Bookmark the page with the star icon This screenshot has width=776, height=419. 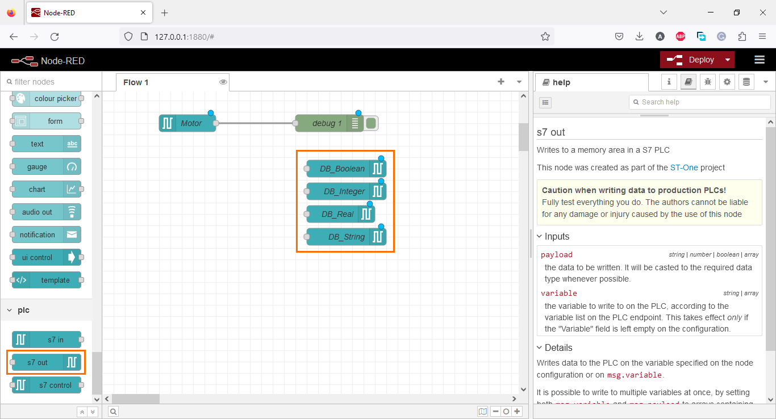[x=545, y=36]
